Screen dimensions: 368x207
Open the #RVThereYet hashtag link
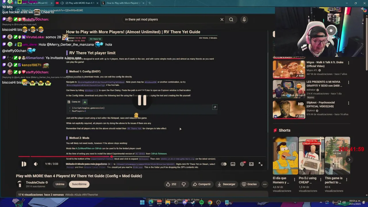click(90, 195)
